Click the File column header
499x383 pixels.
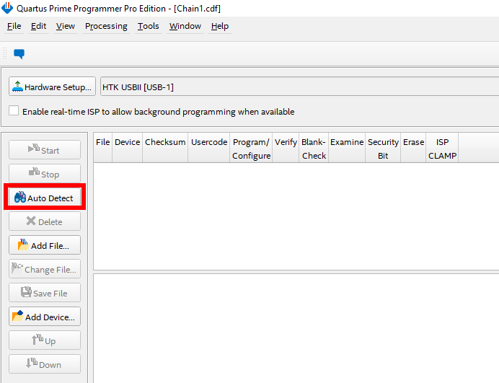pyautogui.click(x=103, y=148)
